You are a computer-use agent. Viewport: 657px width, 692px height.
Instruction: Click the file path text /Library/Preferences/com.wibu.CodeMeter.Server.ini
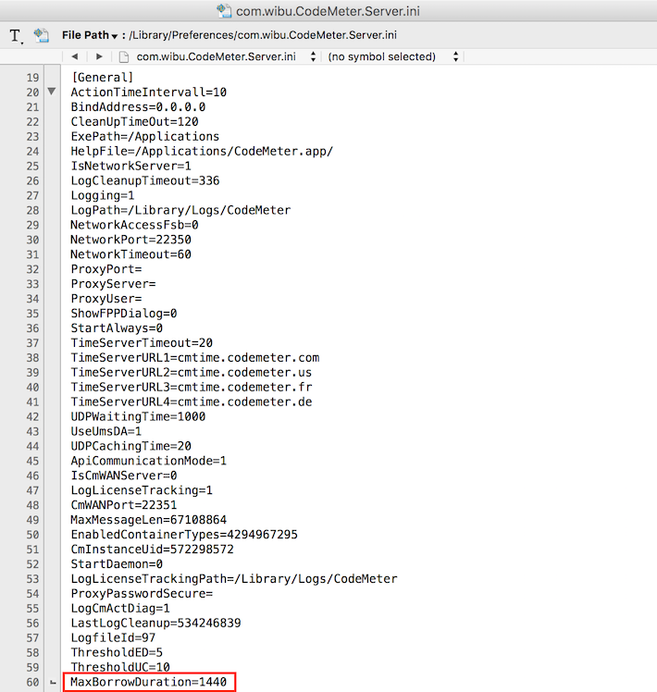[263, 35]
